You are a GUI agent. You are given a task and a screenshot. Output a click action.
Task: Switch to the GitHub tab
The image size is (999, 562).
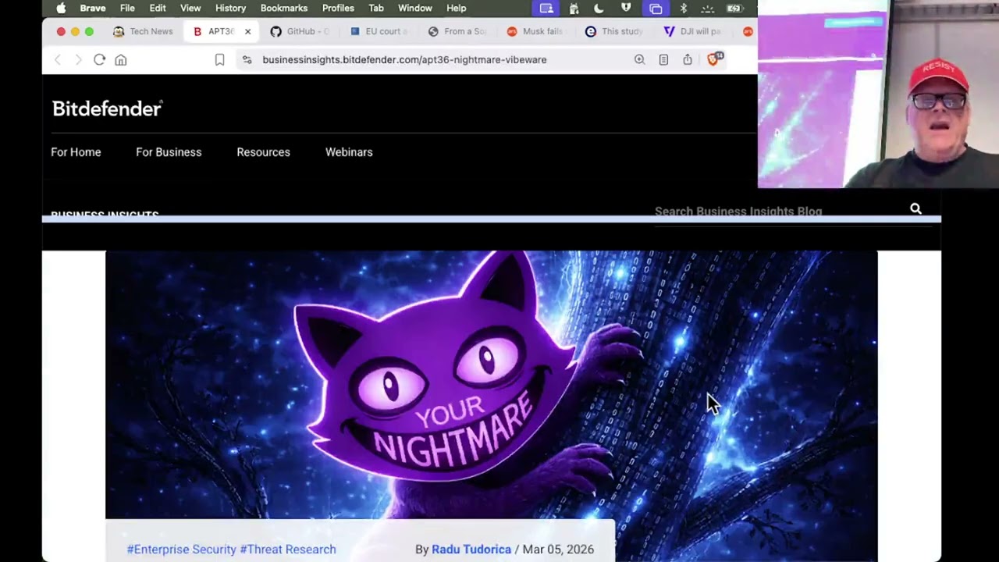click(x=300, y=31)
